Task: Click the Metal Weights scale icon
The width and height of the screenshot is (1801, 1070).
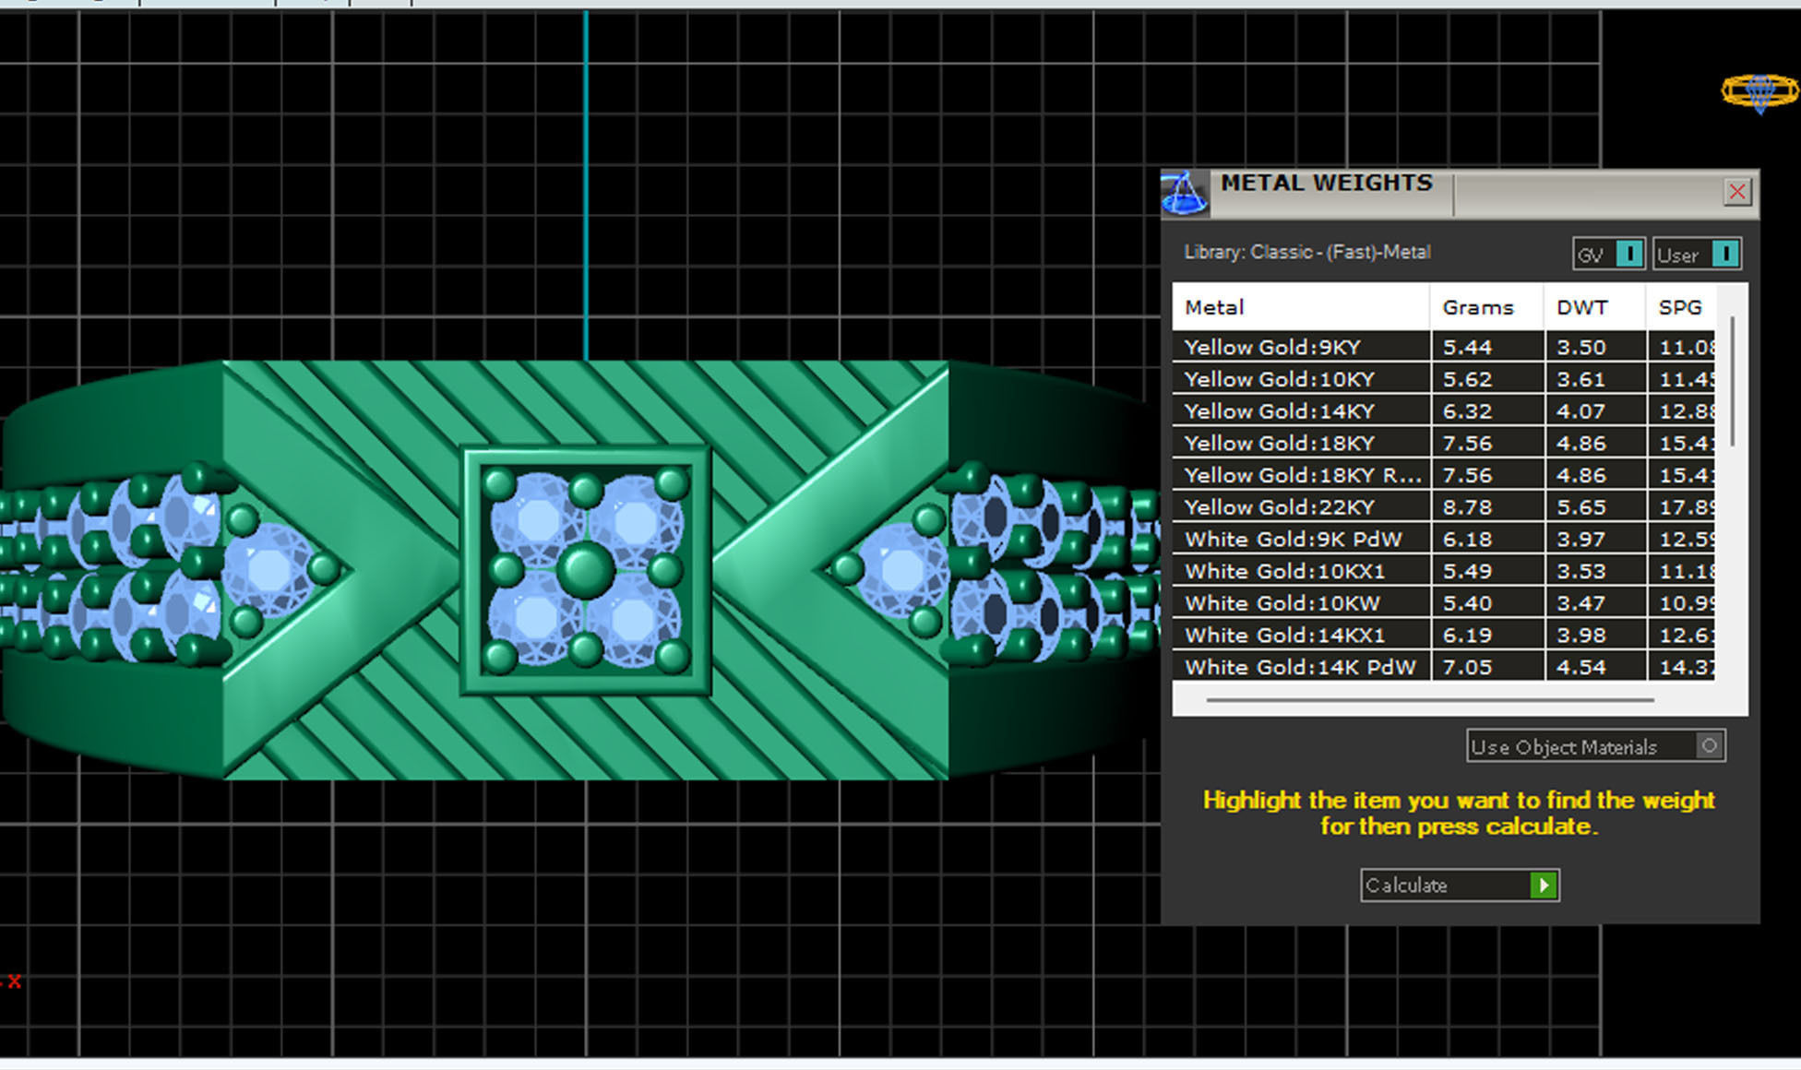Action: [1184, 193]
